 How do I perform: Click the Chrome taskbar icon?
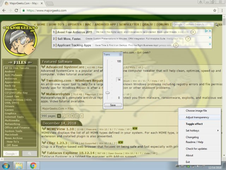[33, 165]
